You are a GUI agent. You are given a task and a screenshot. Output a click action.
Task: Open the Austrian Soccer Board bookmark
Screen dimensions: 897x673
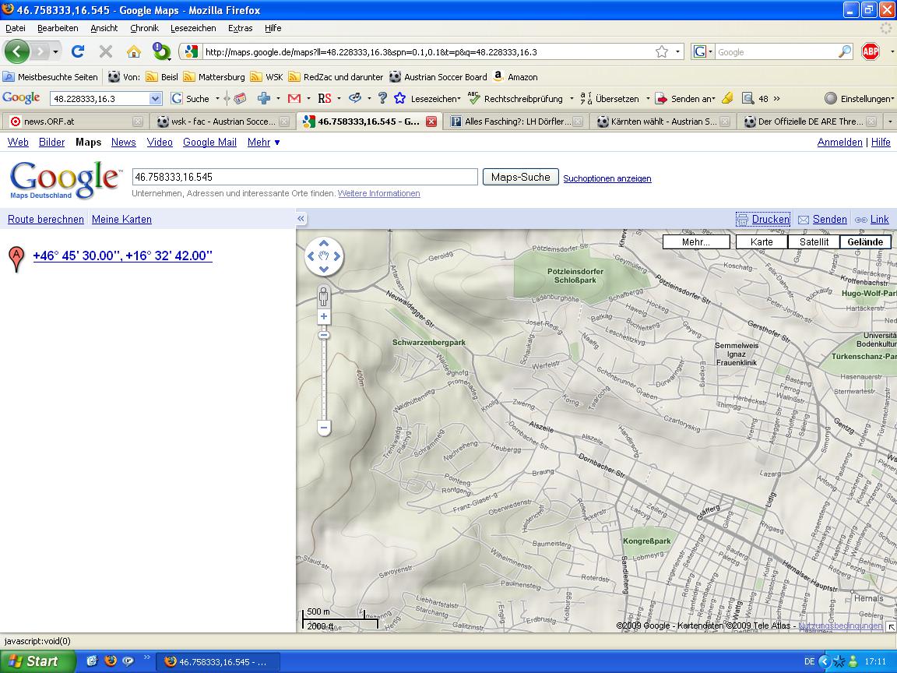click(x=438, y=76)
